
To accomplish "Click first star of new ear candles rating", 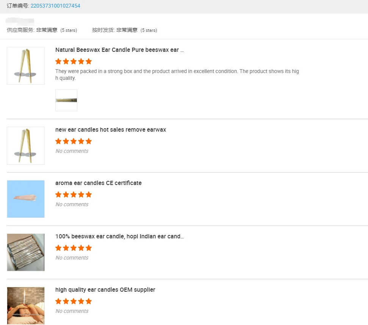I will click(x=58, y=141).
